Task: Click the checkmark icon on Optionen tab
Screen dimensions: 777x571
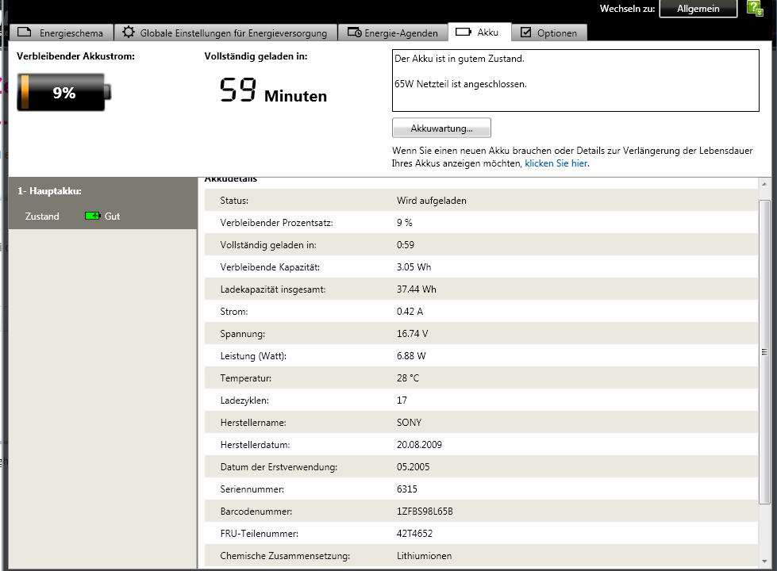Action: [x=525, y=33]
